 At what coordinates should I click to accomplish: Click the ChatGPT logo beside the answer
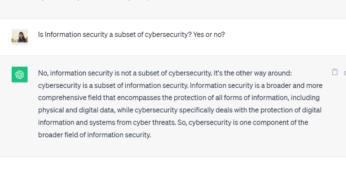tap(19, 74)
